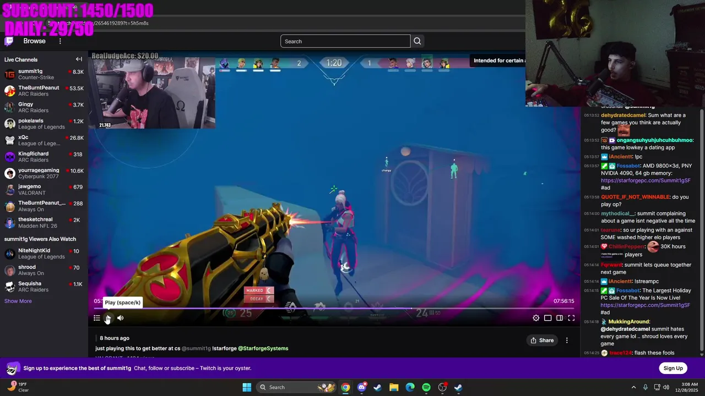Open summit1g channel in sidebar
This screenshot has height=396, width=705.
click(x=44, y=74)
